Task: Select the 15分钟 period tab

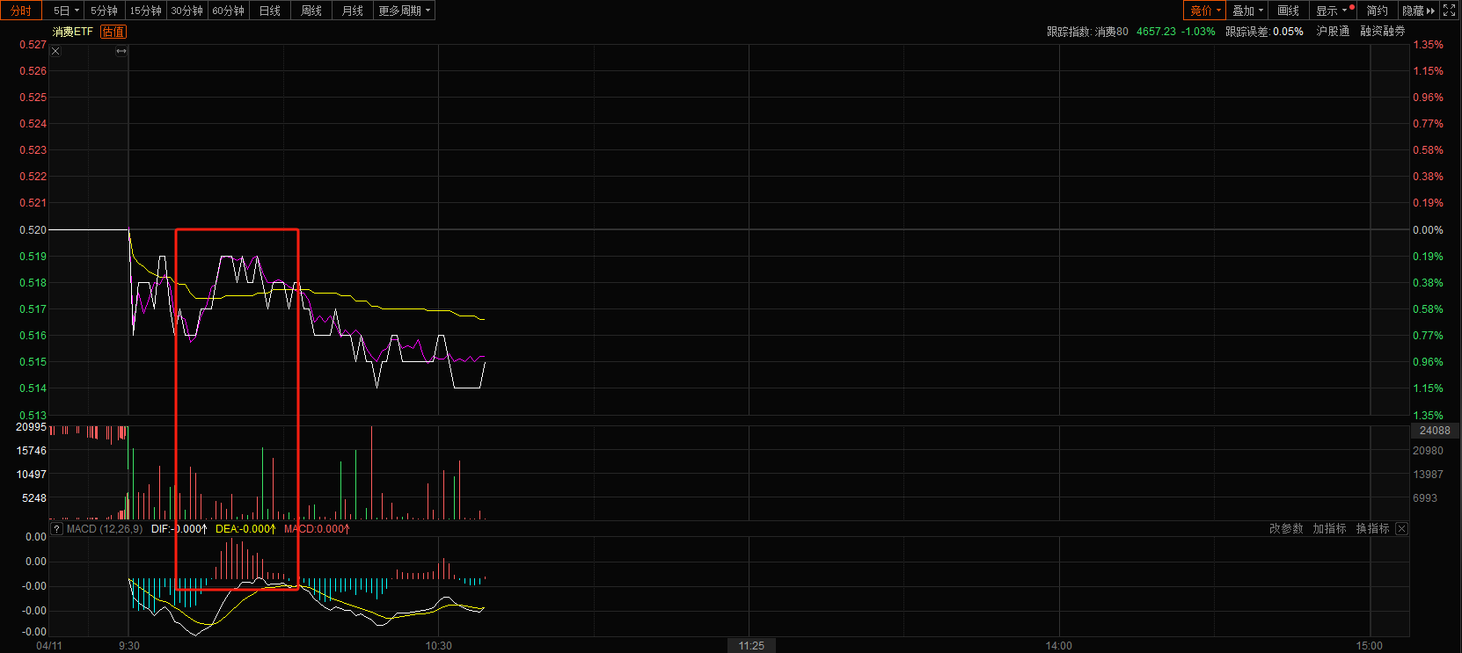Action: (145, 11)
